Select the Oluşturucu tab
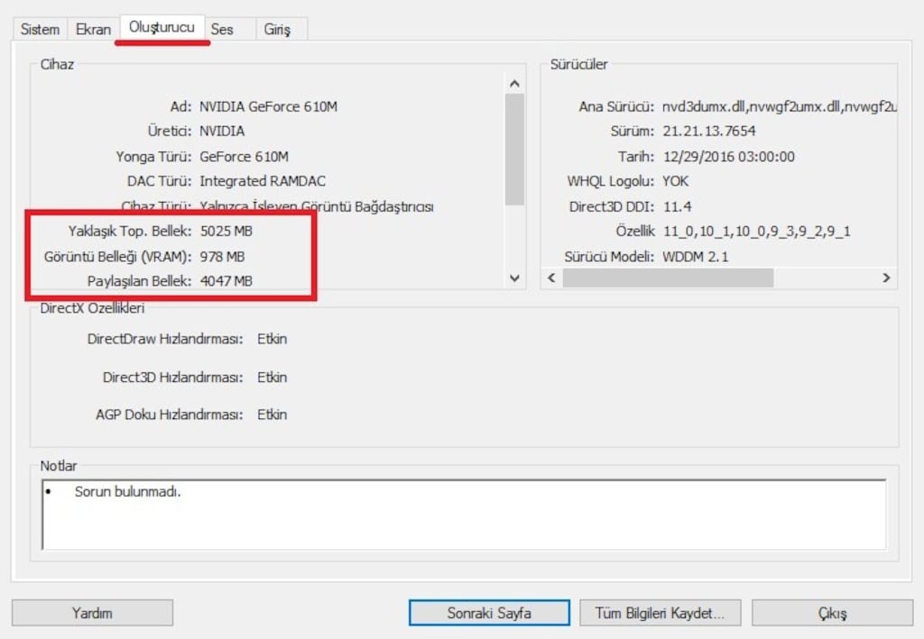 (x=162, y=27)
